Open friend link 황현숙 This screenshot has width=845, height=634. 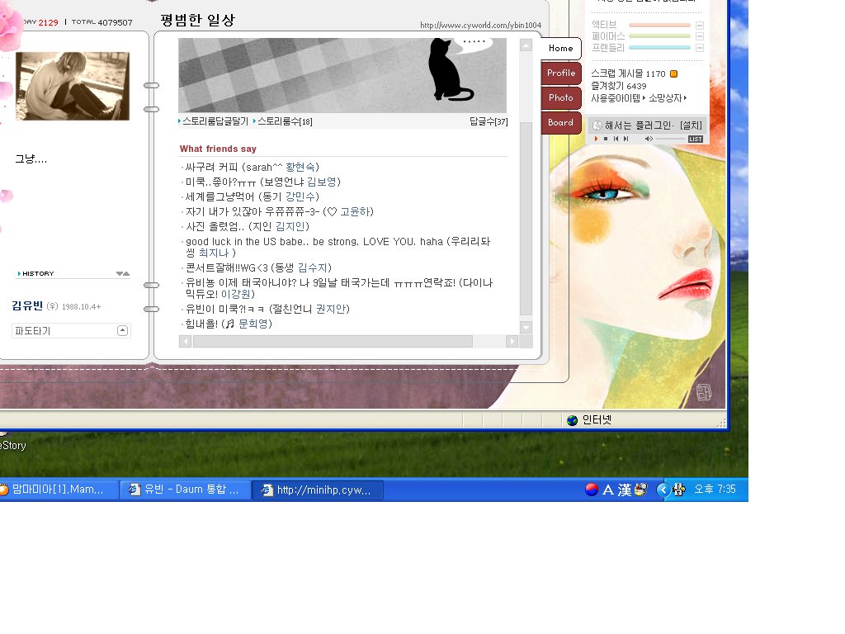300,167
